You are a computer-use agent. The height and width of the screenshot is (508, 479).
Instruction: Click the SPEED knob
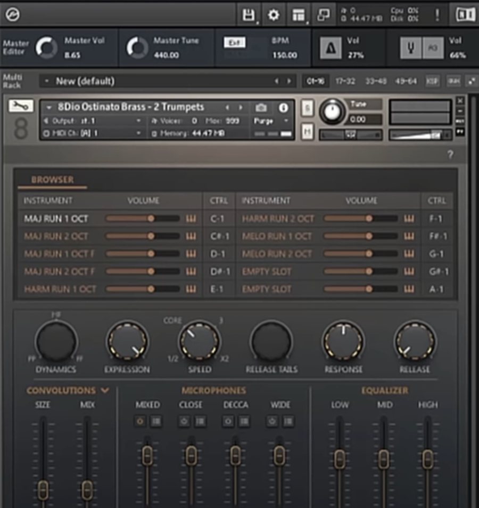199,342
